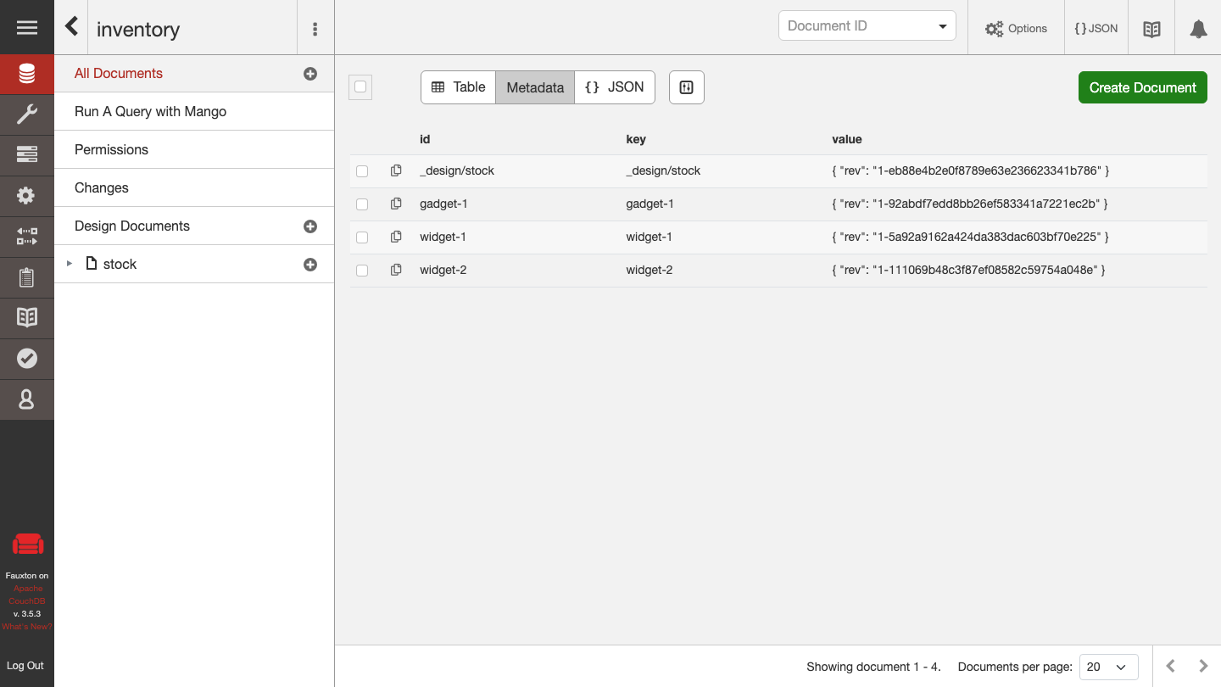Open the widget-1 document id
Screen dimensions: 1221x687
click(443, 237)
